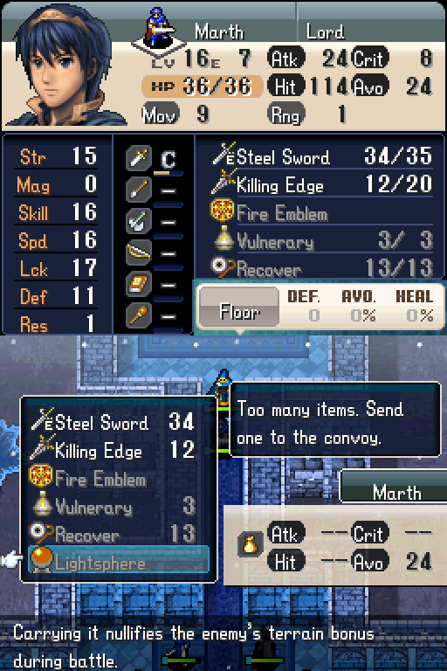The height and width of the screenshot is (671, 447).
Task: Click Marth's character portrait
Action: (x=64, y=66)
